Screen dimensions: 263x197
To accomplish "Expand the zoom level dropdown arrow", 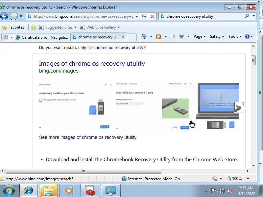I will click(248, 179).
